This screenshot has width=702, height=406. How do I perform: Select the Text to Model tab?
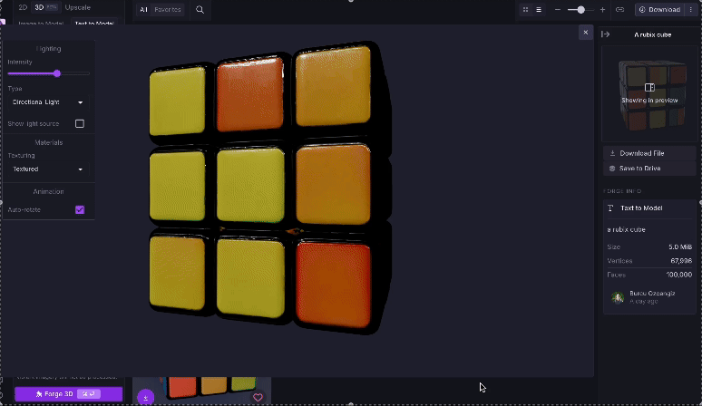(94, 24)
